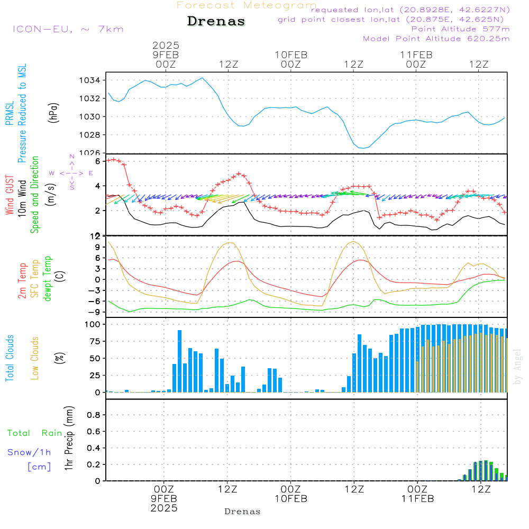
Task: Click the N-S-E-W compass rose legend
Action: click(71, 172)
